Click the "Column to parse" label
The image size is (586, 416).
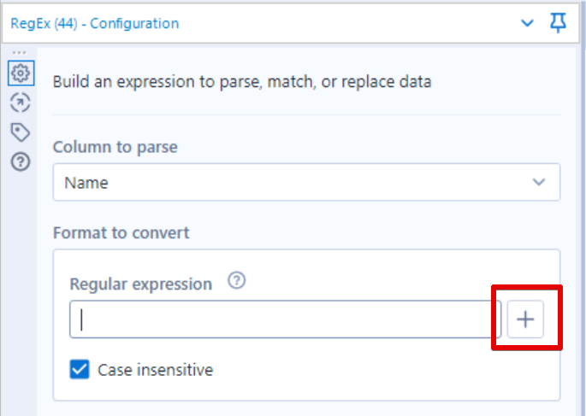(x=115, y=147)
